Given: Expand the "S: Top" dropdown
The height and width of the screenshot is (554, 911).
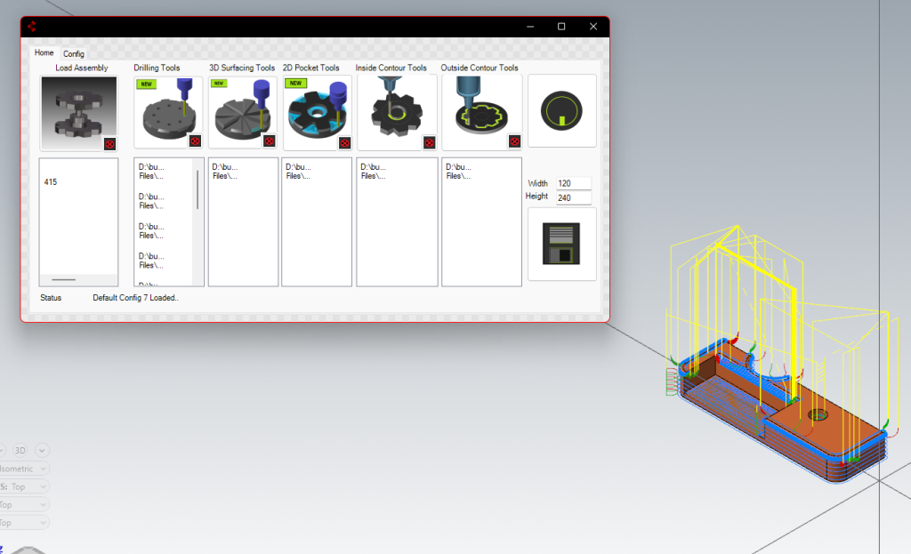Looking at the screenshot, I should pyautogui.click(x=23, y=486).
